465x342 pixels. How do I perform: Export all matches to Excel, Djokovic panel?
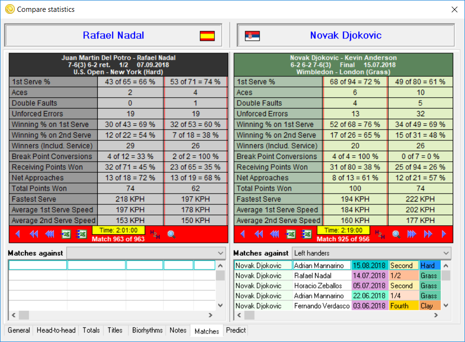(x=306, y=234)
